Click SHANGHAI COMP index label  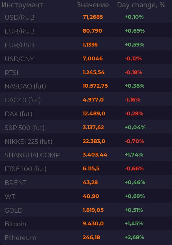click(x=32, y=155)
